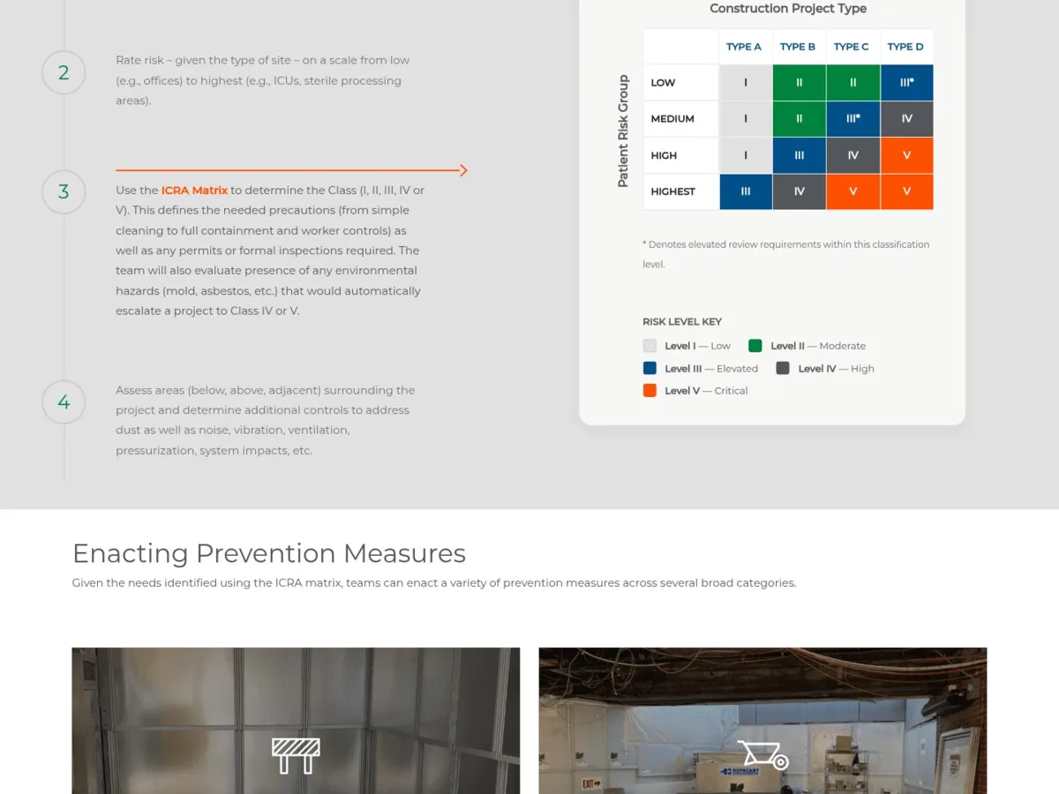Click the dark gray Level IV legend swatch
The width and height of the screenshot is (1059, 794).
783,369
